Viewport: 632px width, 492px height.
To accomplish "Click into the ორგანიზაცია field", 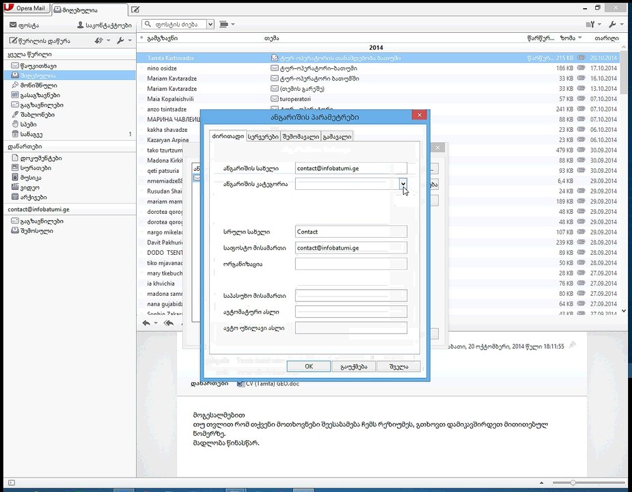I will [351, 264].
